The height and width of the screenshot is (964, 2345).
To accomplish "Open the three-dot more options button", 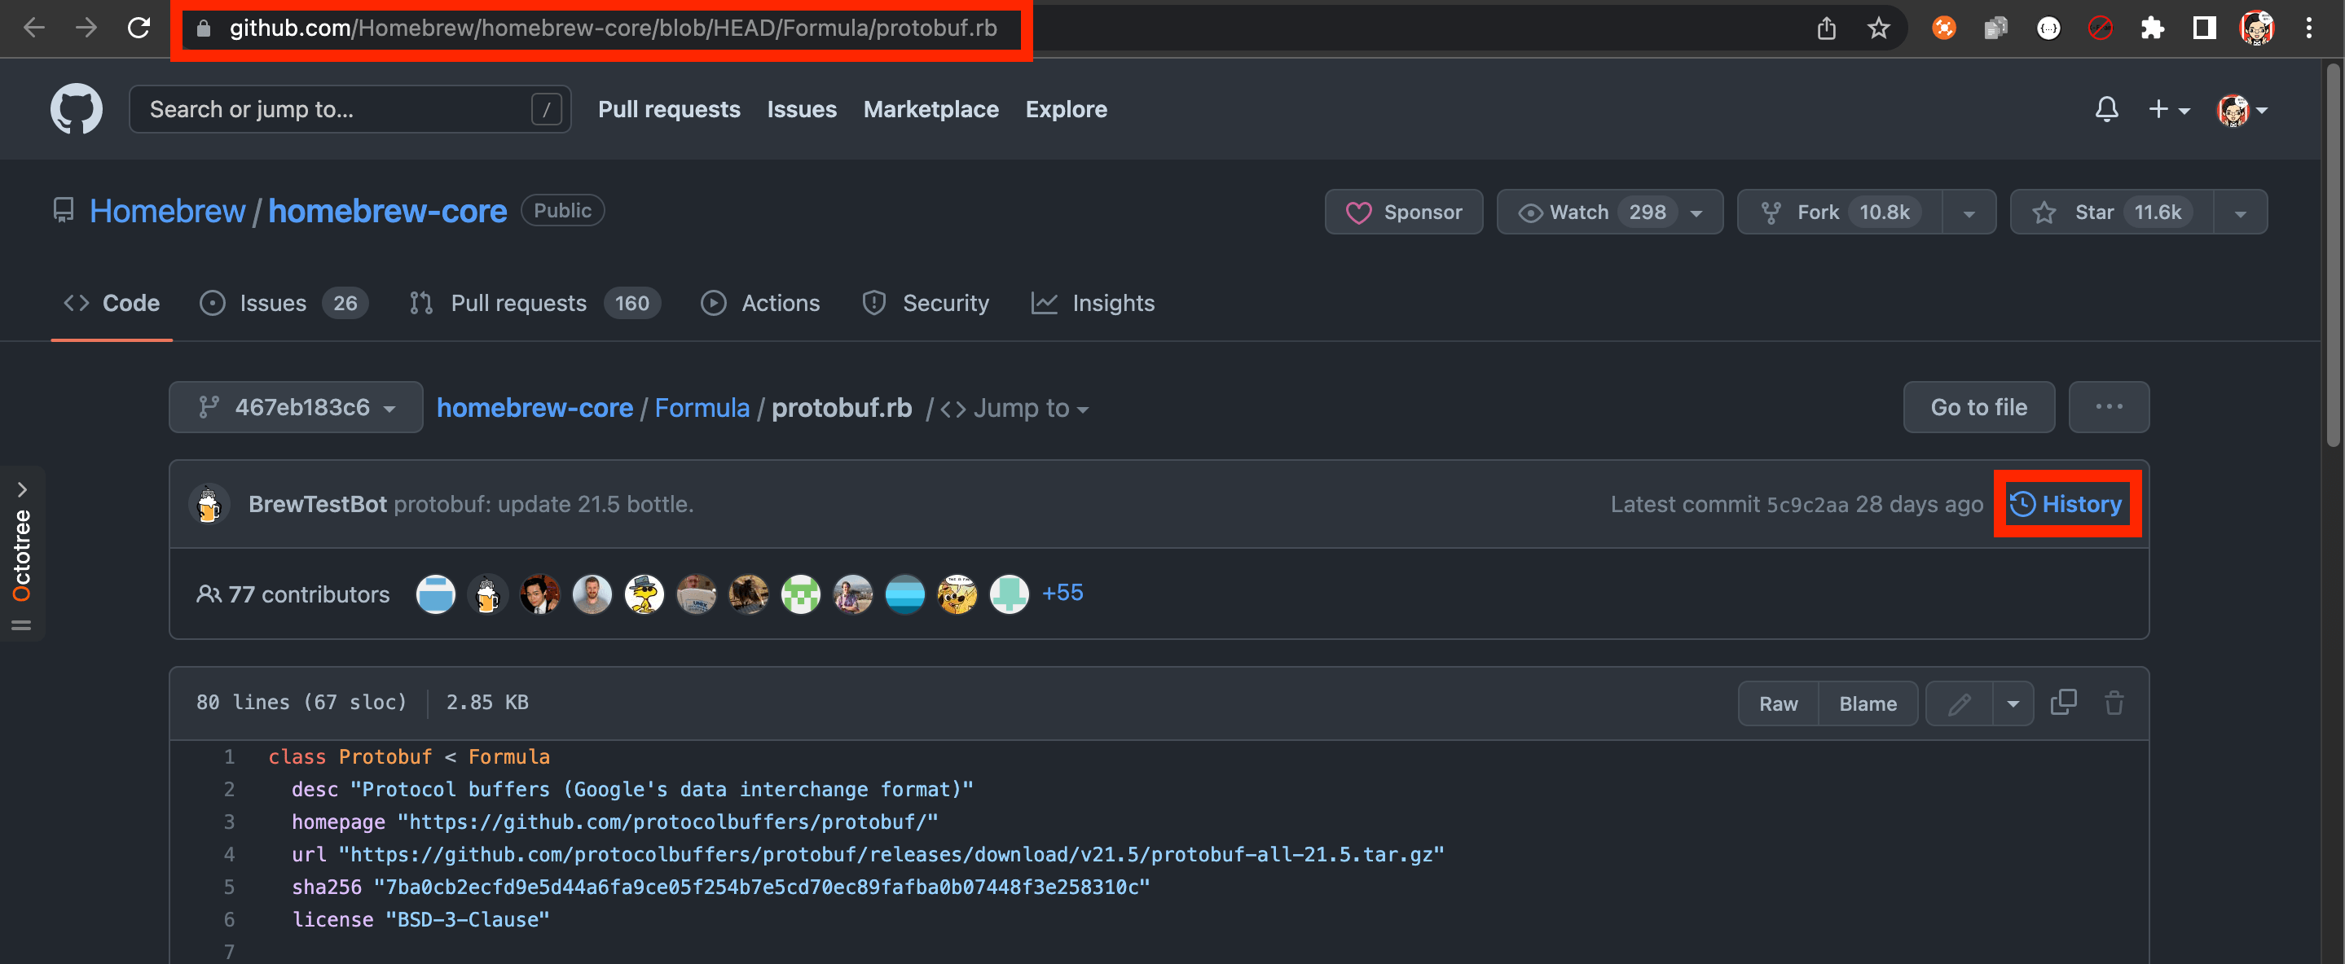I will (2109, 407).
